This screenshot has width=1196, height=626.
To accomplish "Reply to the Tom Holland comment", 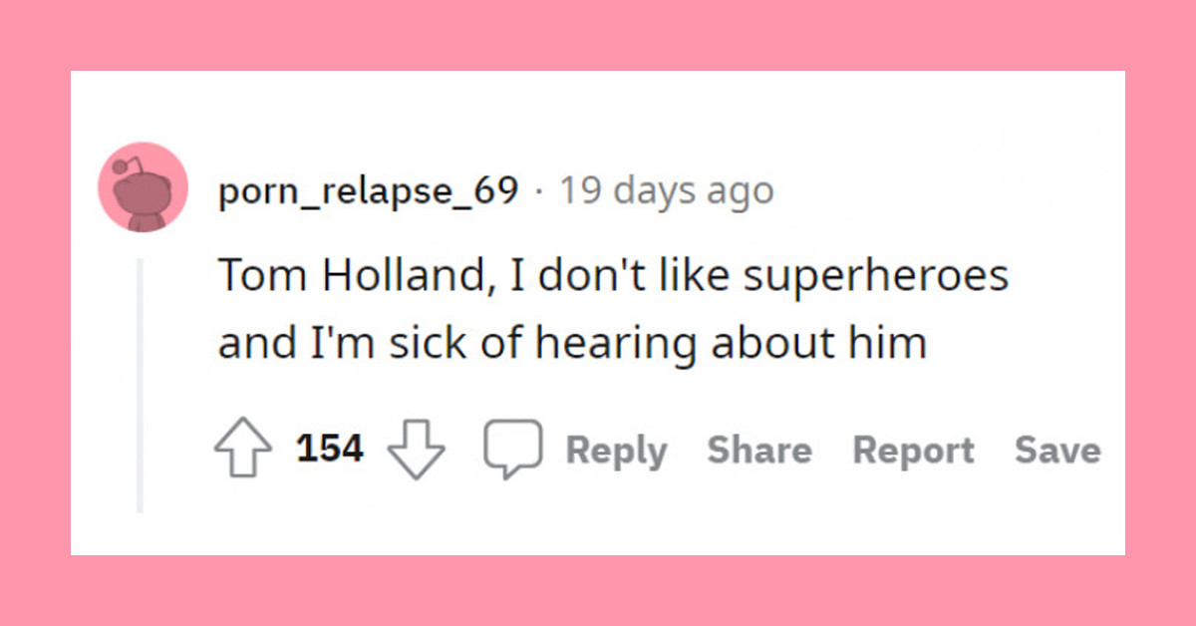I will tap(616, 450).
